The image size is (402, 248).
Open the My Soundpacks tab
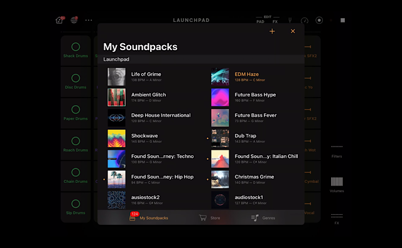point(149,217)
